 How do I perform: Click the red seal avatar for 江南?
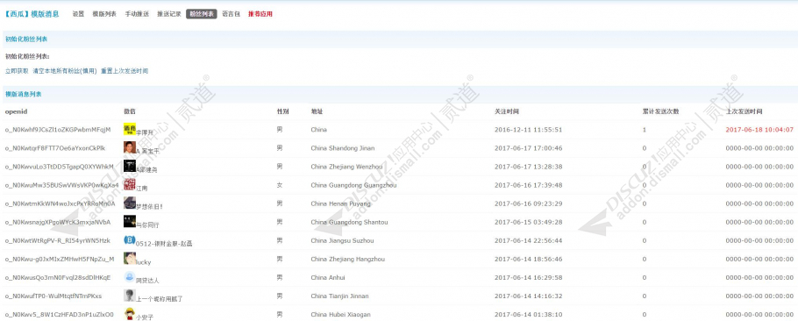tap(130, 184)
